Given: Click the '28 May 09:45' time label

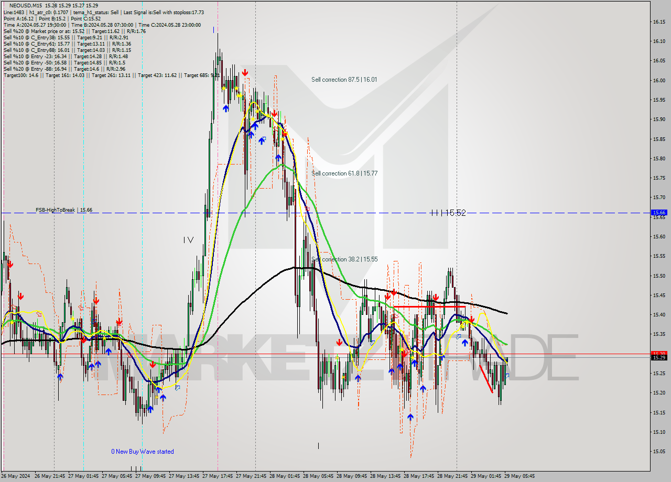Looking at the screenshot, I should 353,476.
